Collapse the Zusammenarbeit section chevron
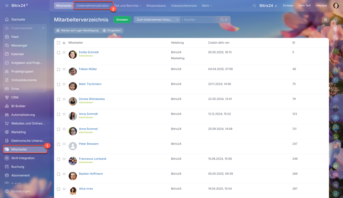 tap(43, 28)
